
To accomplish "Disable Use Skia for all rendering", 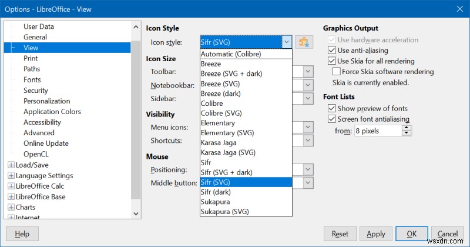I will [x=332, y=61].
